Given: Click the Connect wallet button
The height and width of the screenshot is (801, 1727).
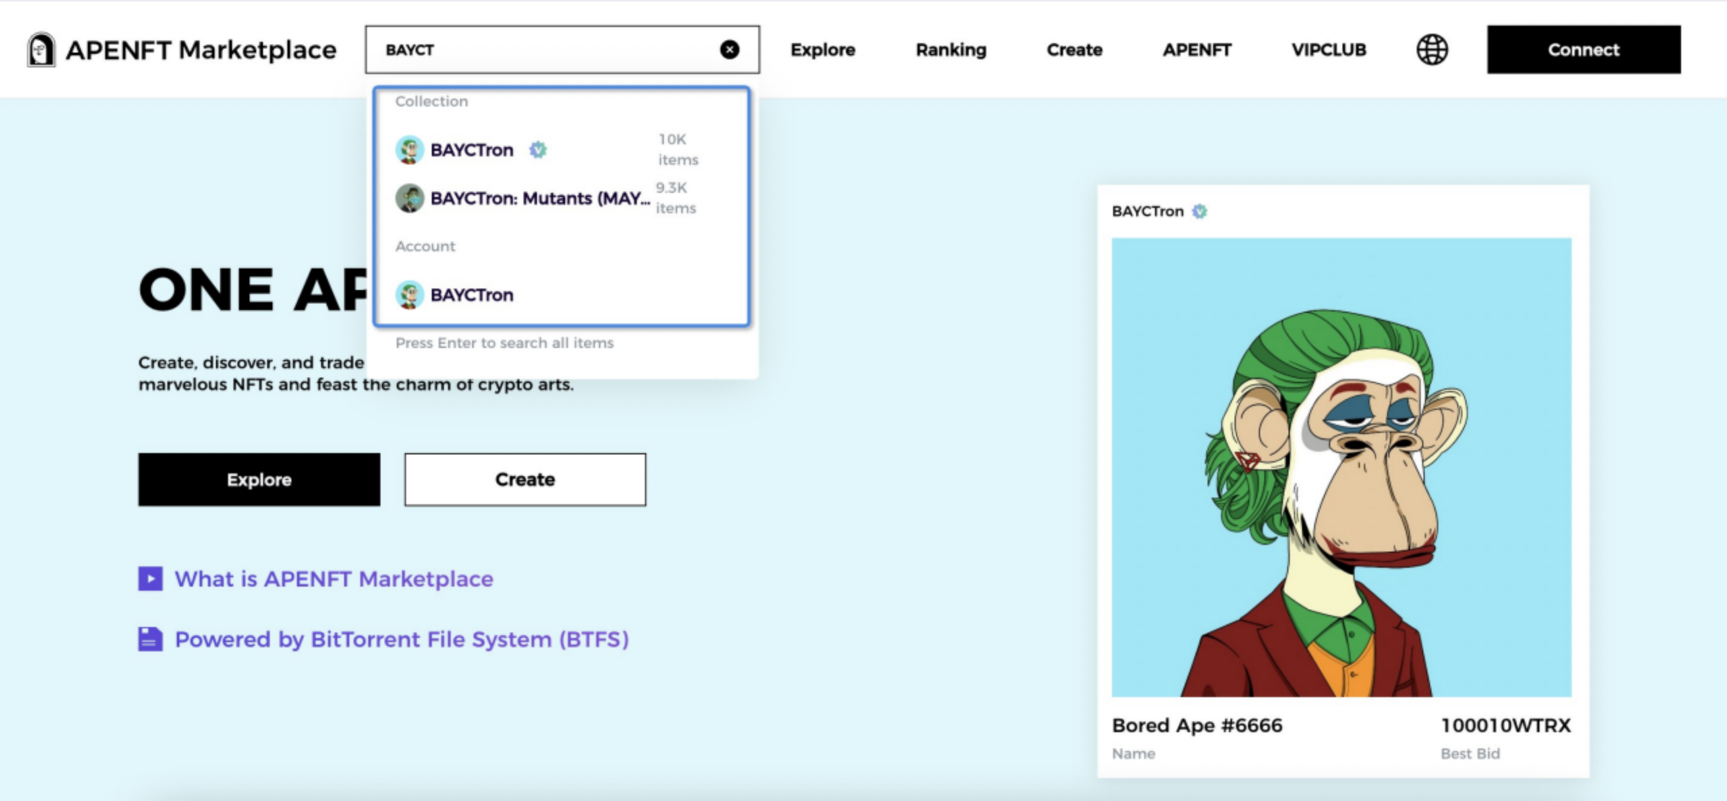Looking at the screenshot, I should (1583, 49).
